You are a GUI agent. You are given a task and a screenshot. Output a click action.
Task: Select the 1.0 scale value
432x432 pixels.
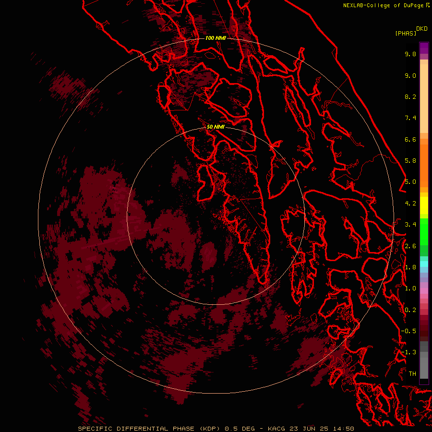[x=410, y=288]
